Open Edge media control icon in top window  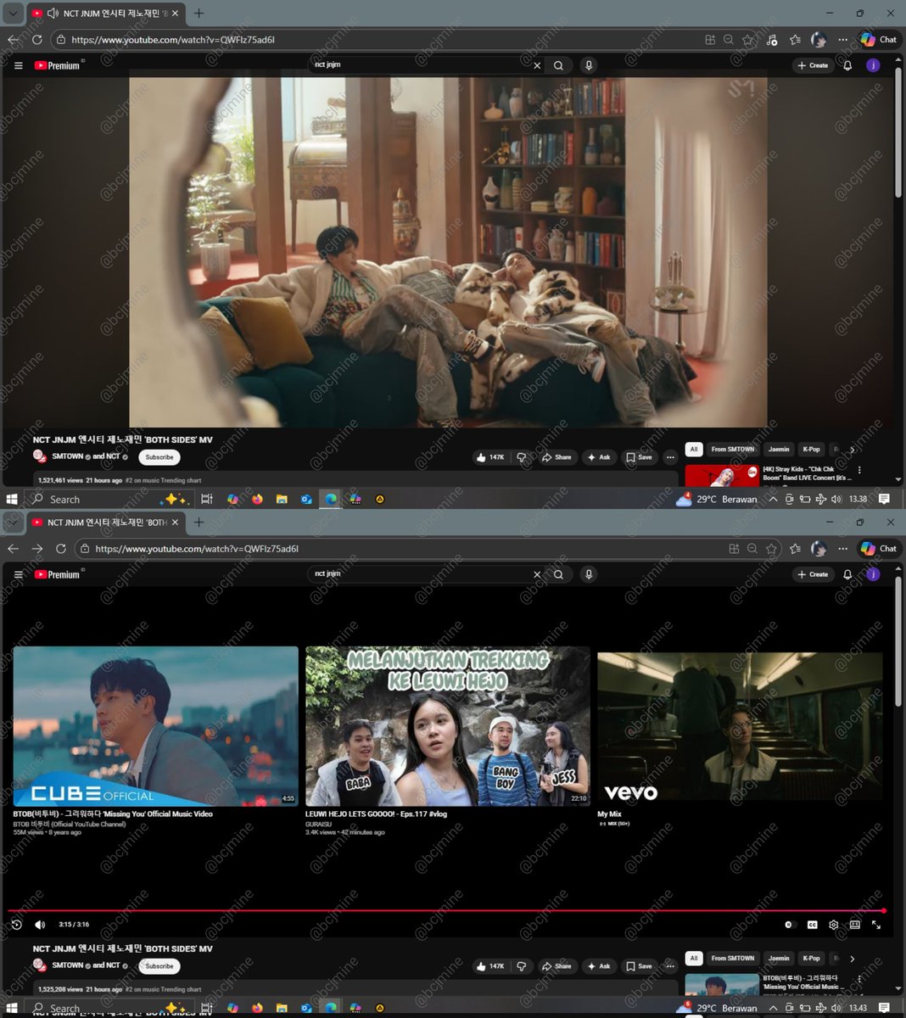point(771,40)
